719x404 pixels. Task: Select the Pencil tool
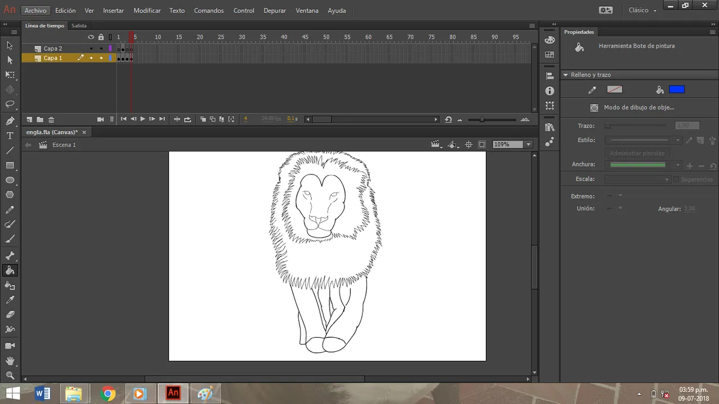10,209
